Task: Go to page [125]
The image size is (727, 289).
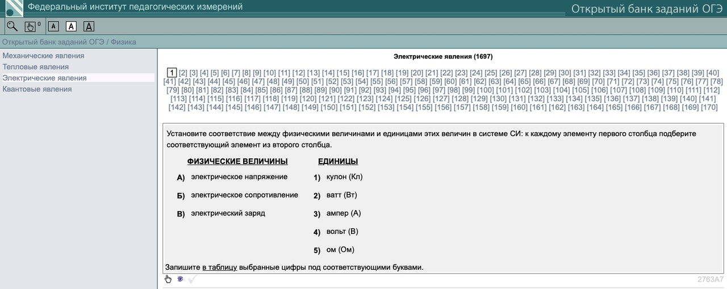Action: (403, 98)
